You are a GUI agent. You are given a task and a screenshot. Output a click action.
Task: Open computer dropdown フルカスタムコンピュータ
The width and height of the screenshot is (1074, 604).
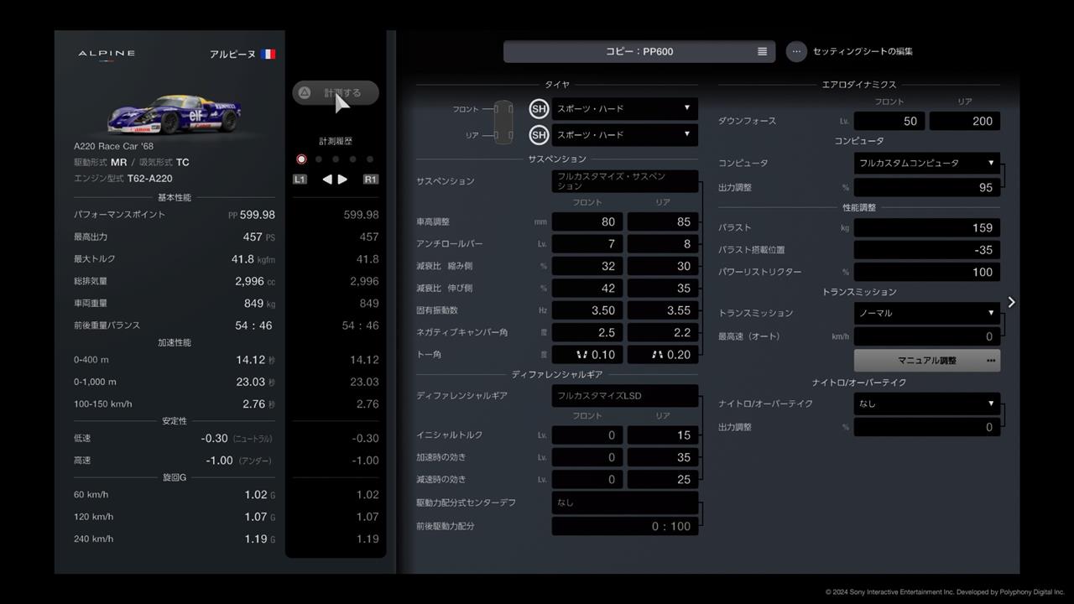point(927,164)
